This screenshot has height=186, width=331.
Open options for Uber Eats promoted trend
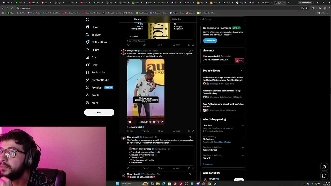click(x=243, y=126)
